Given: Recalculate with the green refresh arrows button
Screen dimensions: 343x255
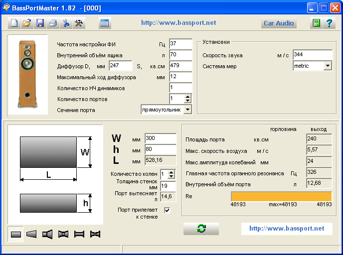Looking at the screenshot, I should pos(201,229).
